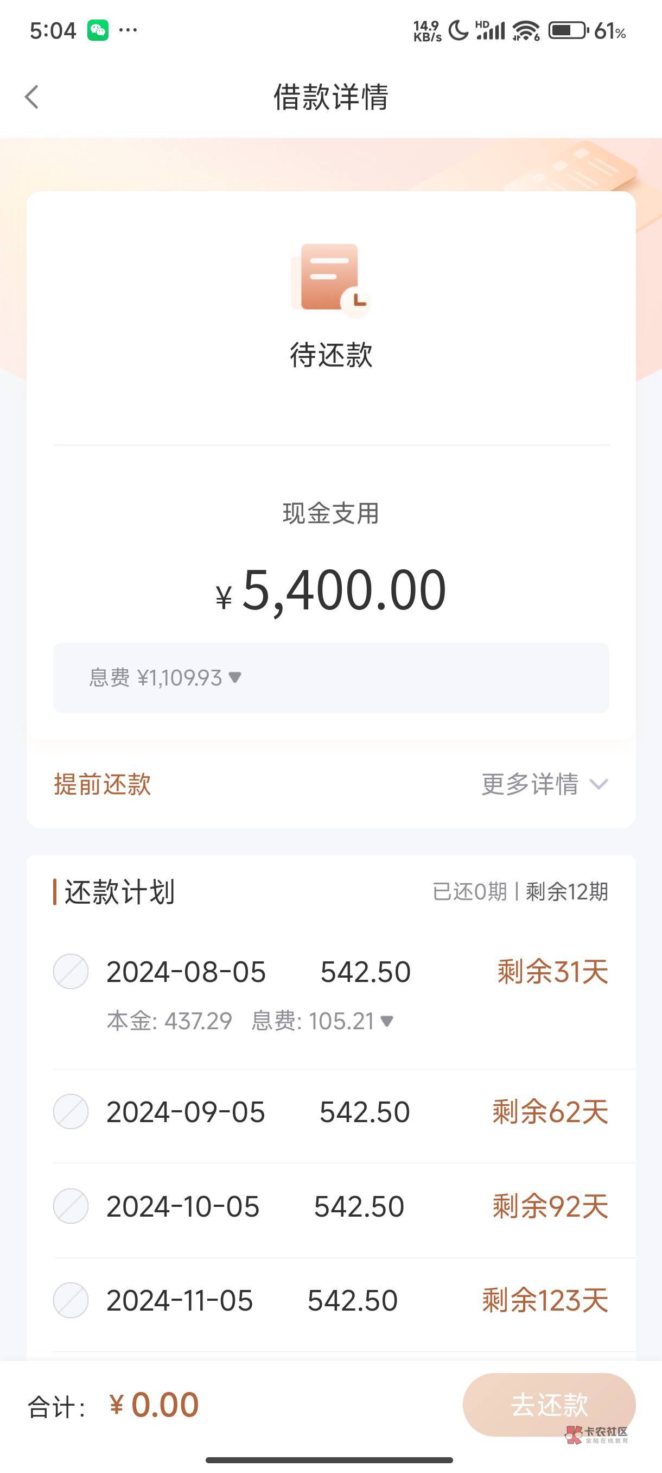Expand 更多详情 section

pos(544,784)
